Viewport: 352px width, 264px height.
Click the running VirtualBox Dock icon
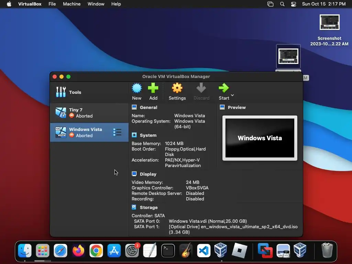(x=221, y=250)
